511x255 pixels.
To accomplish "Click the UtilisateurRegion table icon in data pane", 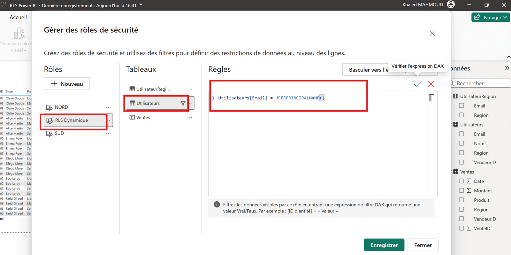I will point(456,96).
